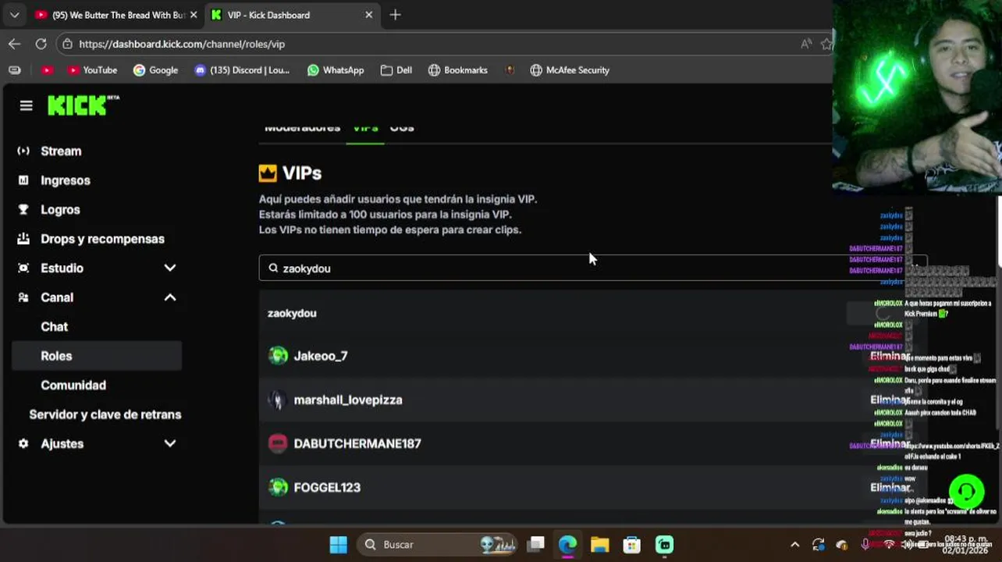Open the Kick hamburger menu

[x=26, y=105]
